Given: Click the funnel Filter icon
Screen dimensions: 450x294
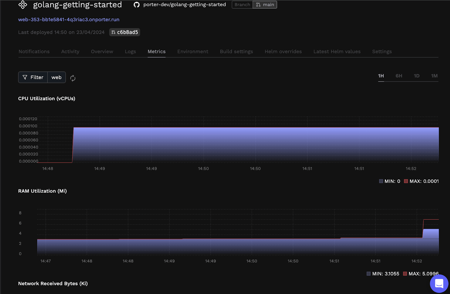Looking at the screenshot, I should tap(25, 77).
